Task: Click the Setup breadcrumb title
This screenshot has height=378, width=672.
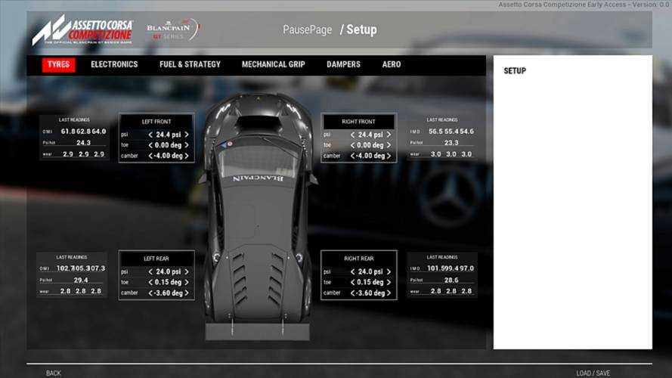Action: pyautogui.click(x=362, y=30)
